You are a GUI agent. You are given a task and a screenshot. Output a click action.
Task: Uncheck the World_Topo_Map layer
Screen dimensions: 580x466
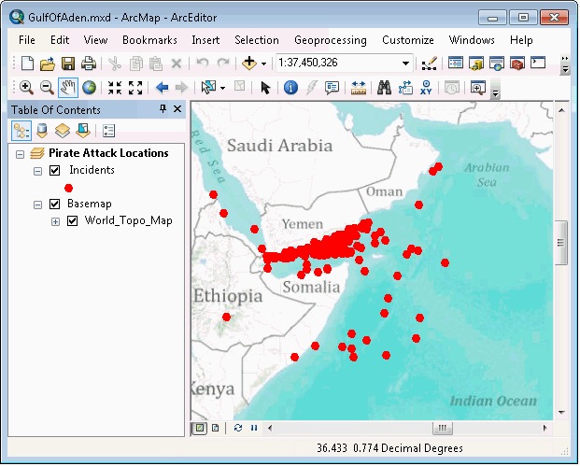[73, 221]
